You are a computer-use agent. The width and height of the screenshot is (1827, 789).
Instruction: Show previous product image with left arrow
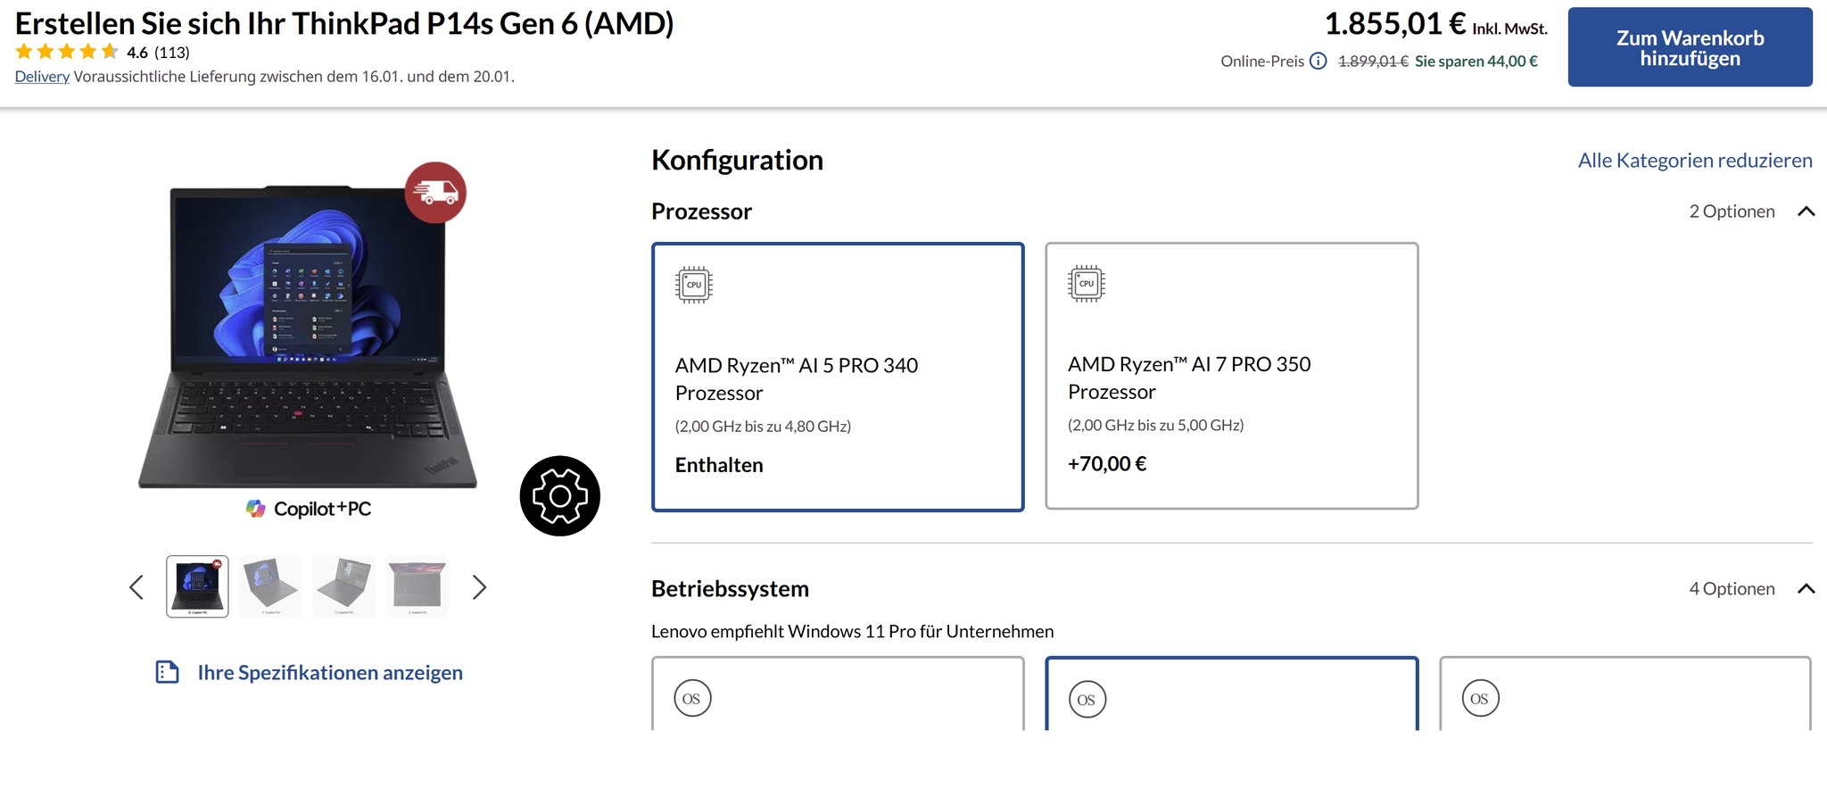(x=136, y=587)
